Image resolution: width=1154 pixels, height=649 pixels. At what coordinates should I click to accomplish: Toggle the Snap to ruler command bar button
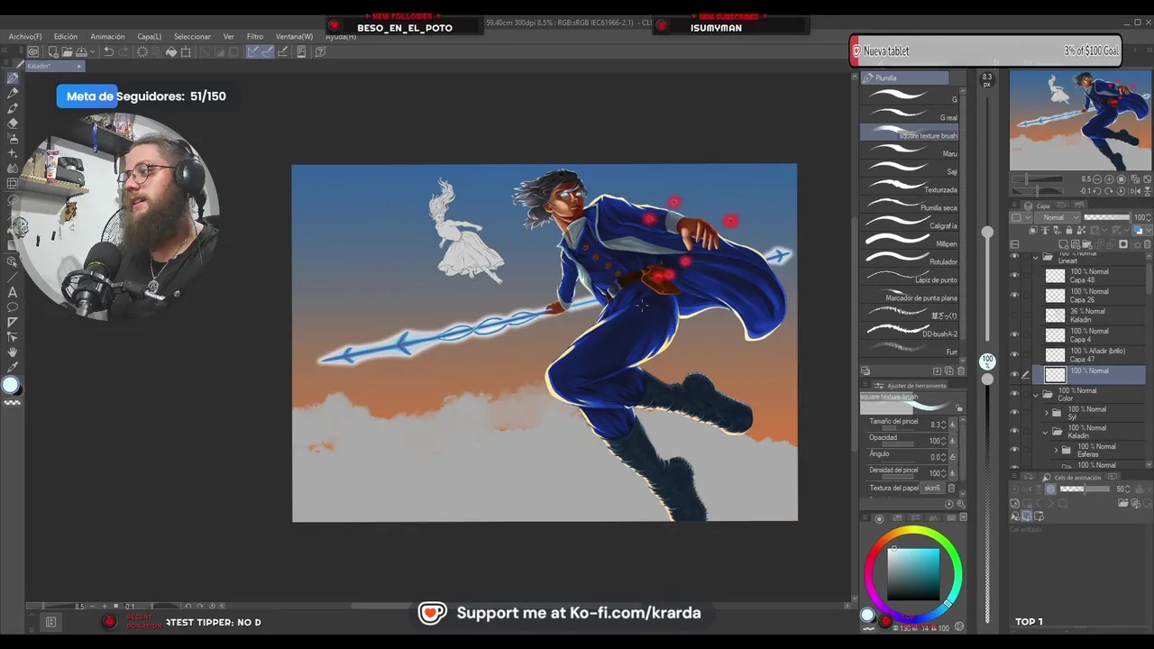[x=252, y=51]
